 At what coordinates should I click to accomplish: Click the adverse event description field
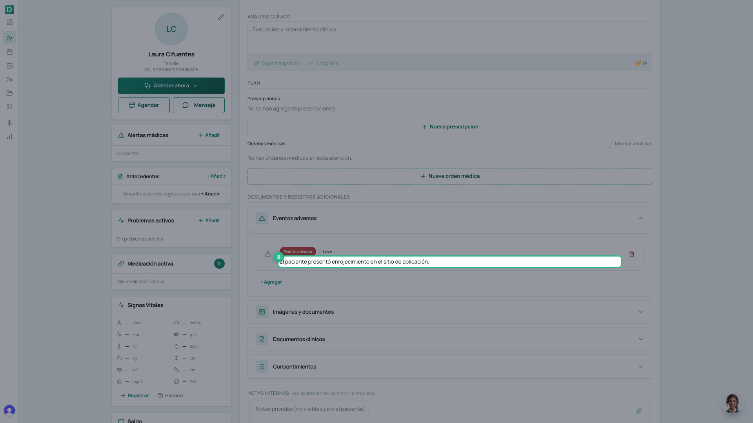click(450, 262)
